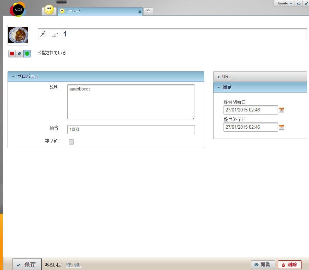Click the 価格 price field
309x270 pixels.
[x=131, y=129]
